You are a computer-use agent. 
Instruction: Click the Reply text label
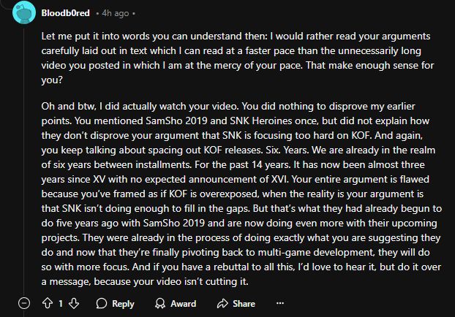[123, 303]
